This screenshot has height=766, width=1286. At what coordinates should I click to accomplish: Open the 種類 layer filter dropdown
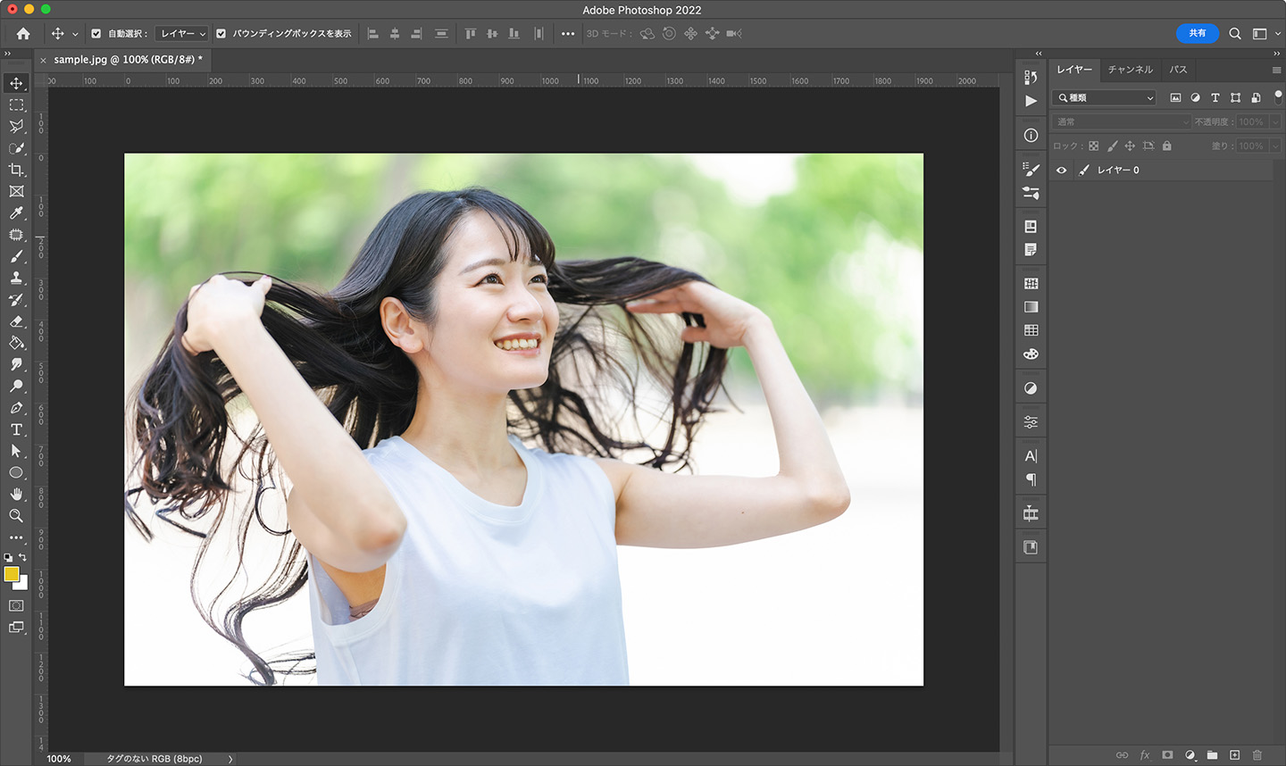1104,97
